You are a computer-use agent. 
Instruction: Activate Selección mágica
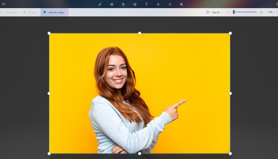(x=54, y=12)
